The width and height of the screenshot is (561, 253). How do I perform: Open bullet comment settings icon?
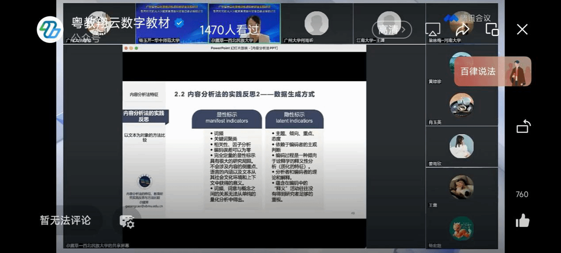[127, 222]
